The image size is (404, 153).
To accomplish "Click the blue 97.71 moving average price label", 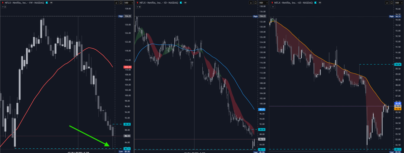I will 263,109.
